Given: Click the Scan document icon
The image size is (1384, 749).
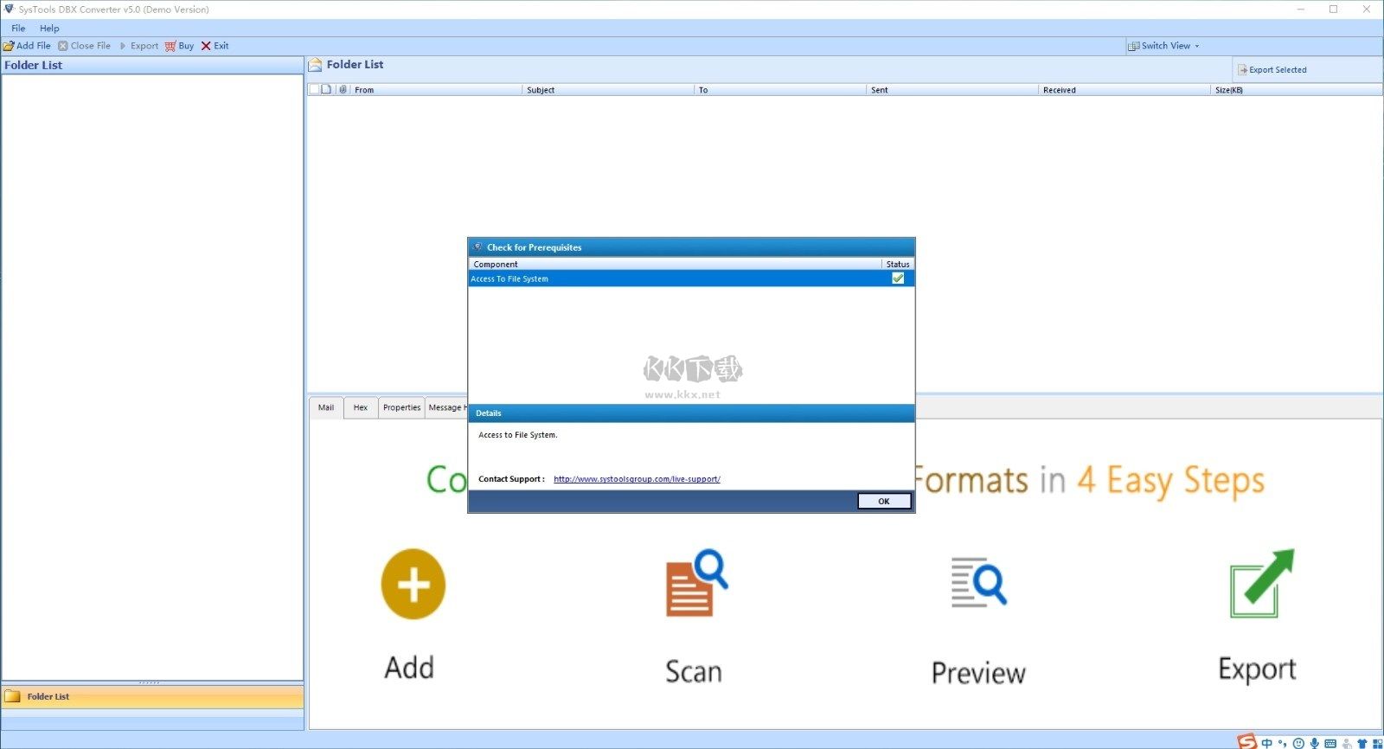Looking at the screenshot, I should coord(695,583).
